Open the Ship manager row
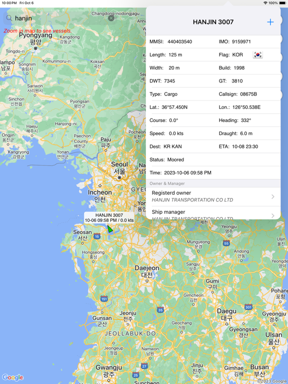The image size is (288, 384). (x=213, y=213)
